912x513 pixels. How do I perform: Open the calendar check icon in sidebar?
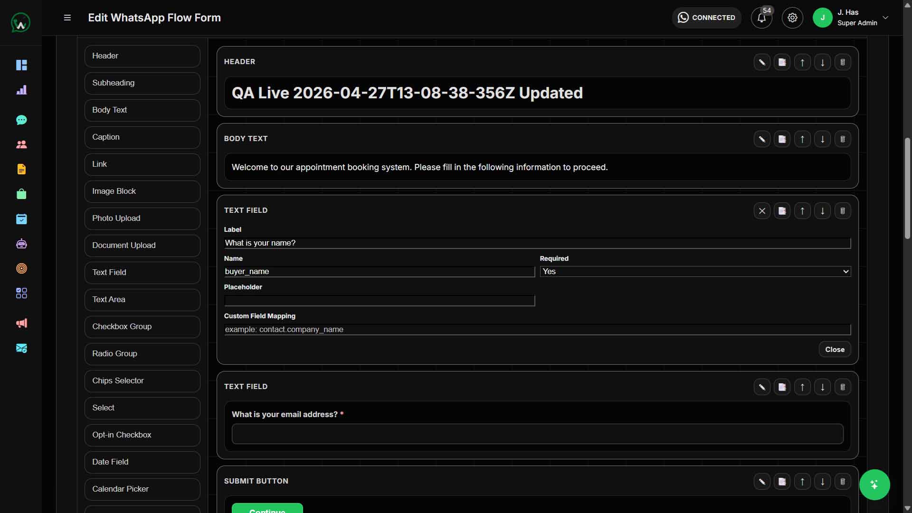click(21, 219)
